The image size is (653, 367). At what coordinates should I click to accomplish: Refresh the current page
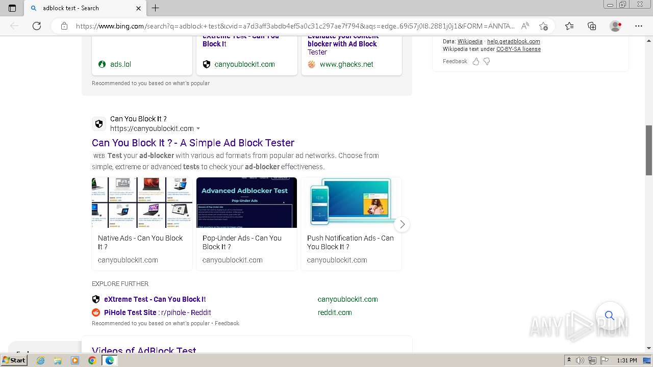[x=37, y=26]
